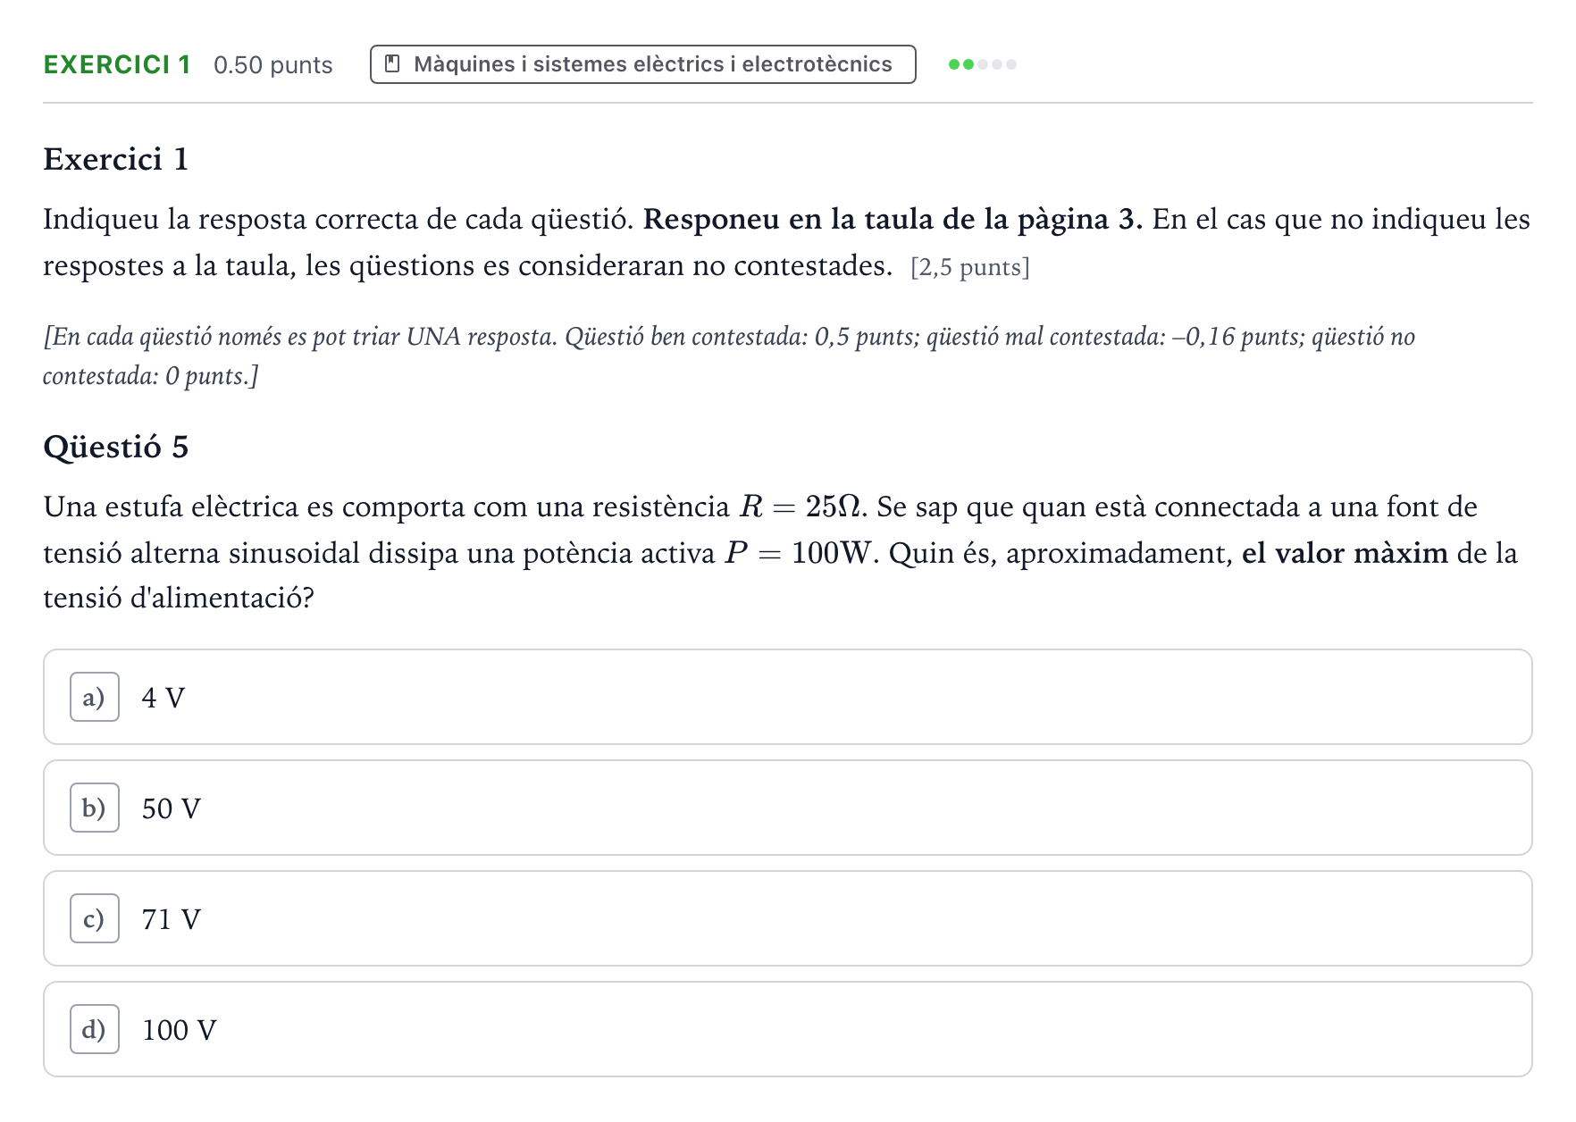1576x1122 pixels.
Task: Click the formula P = 100W
Action: pyautogui.click(x=798, y=553)
